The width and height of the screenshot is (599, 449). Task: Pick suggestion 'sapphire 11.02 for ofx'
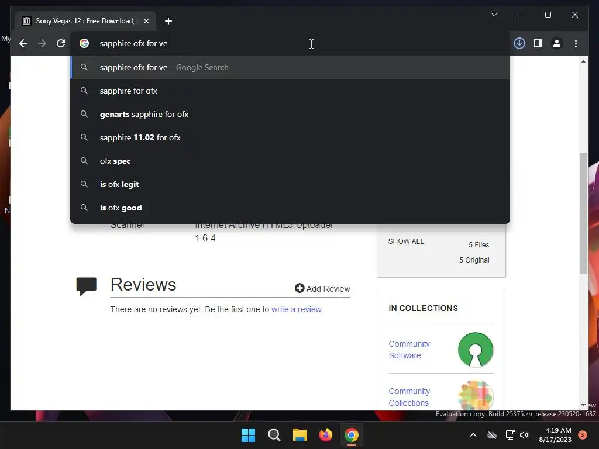tap(290, 137)
